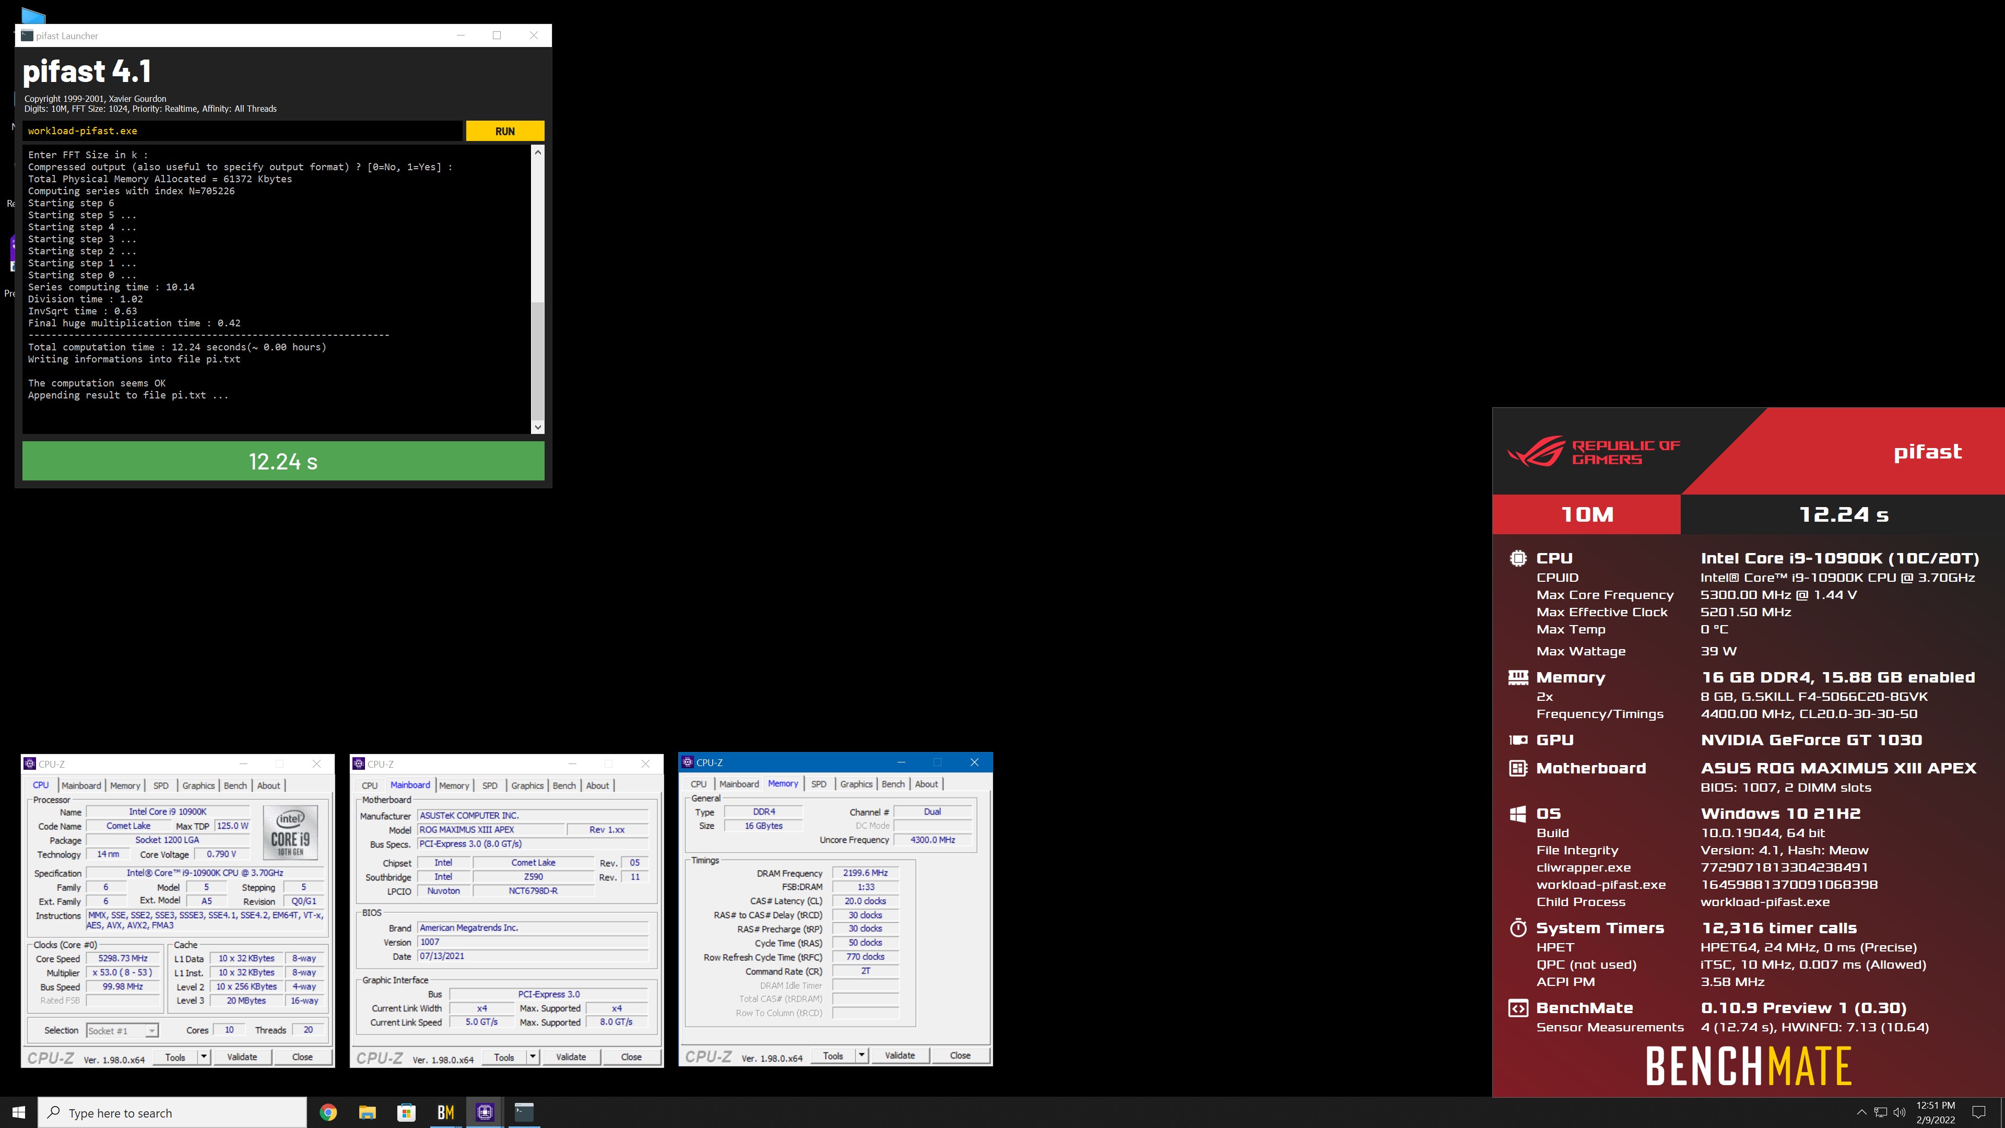The height and width of the screenshot is (1128, 2005).
Task: Click the Motherboard icon in BenchMate panel
Action: [1518, 768]
